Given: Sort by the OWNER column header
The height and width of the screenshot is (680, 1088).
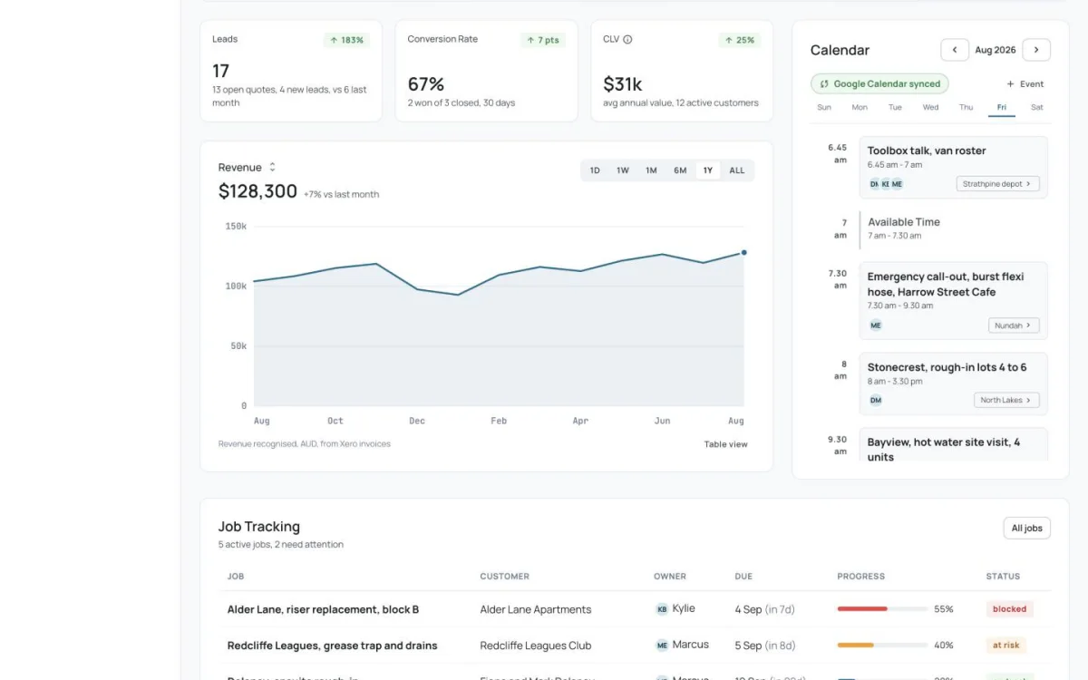Looking at the screenshot, I should click(670, 577).
